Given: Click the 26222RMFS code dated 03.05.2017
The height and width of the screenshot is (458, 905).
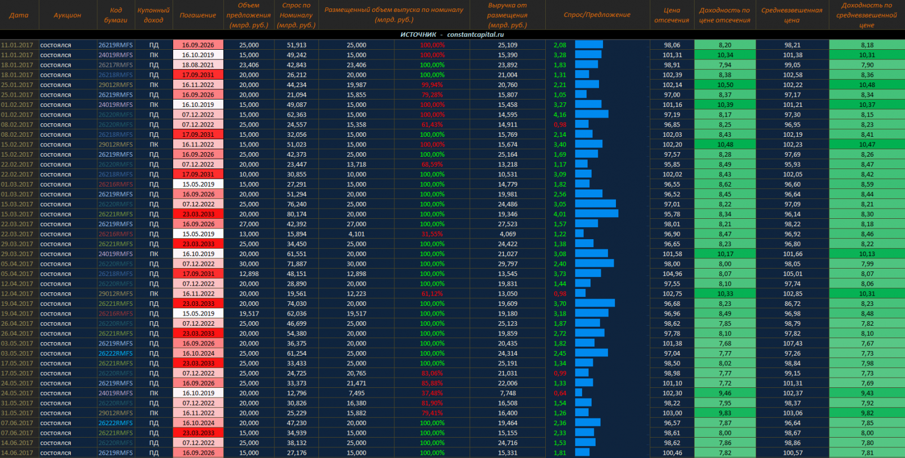Looking at the screenshot, I should pyautogui.click(x=115, y=353).
